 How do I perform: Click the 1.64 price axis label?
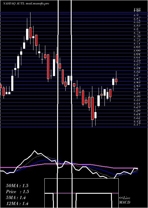(137, 54)
